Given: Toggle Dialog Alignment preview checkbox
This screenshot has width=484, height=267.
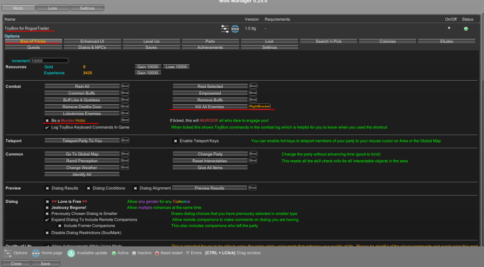Looking at the screenshot, I should pyautogui.click(x=135, y=188).
